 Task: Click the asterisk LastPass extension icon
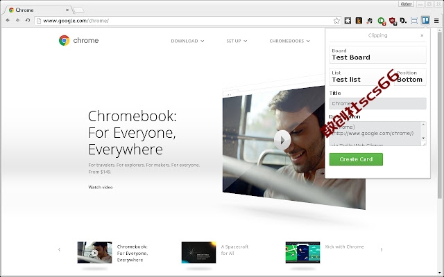348,21
